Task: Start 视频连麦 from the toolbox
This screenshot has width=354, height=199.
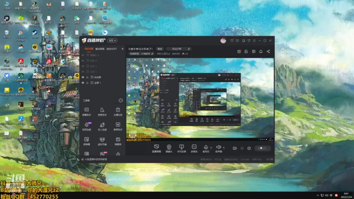Action: pyautogui.click(x=86, y=126)
